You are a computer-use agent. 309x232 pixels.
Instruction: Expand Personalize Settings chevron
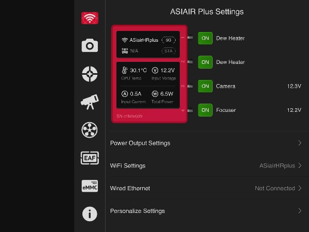click(x=300, y=211)
